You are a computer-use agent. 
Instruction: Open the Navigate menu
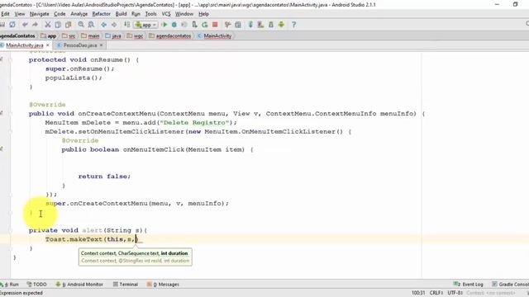click(40, 14)
